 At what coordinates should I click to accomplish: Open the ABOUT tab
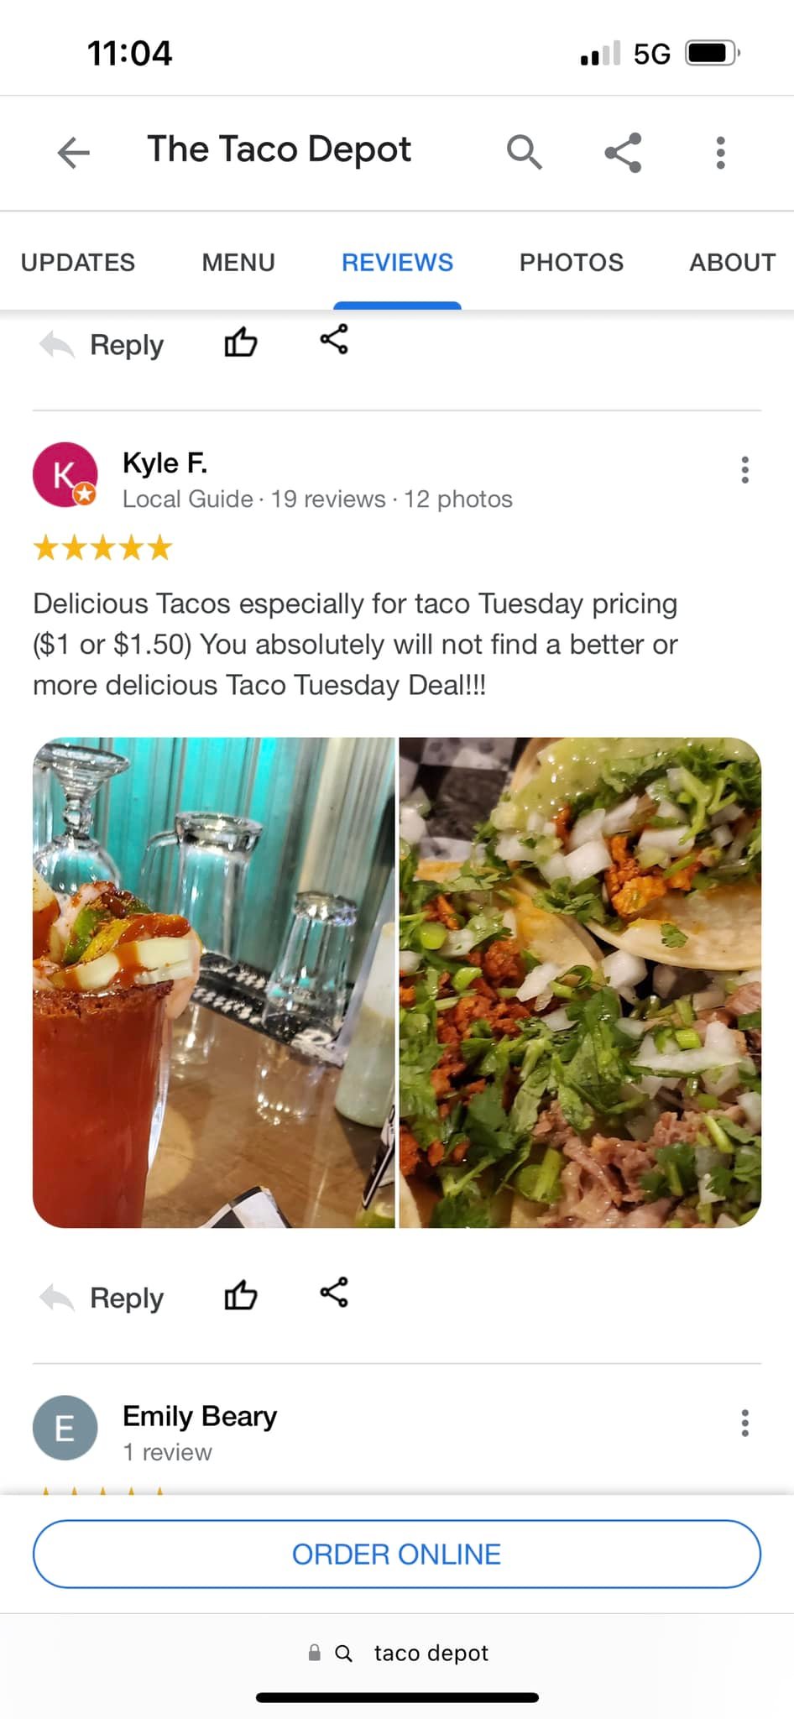coord(733,262)
